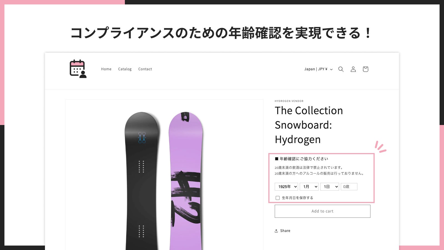Click the black snowboard product image
Image resolution: width=444 pixels, height=250 pixels.
click(142, 181)
